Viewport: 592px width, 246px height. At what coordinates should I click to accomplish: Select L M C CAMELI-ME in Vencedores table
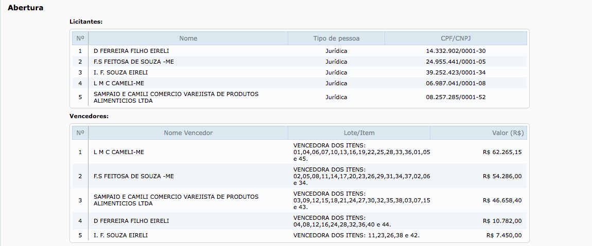(118, 152)
